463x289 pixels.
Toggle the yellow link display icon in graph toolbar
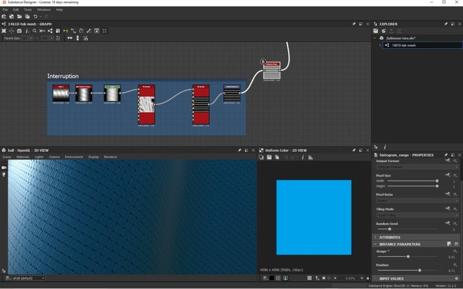click(65, 31)
